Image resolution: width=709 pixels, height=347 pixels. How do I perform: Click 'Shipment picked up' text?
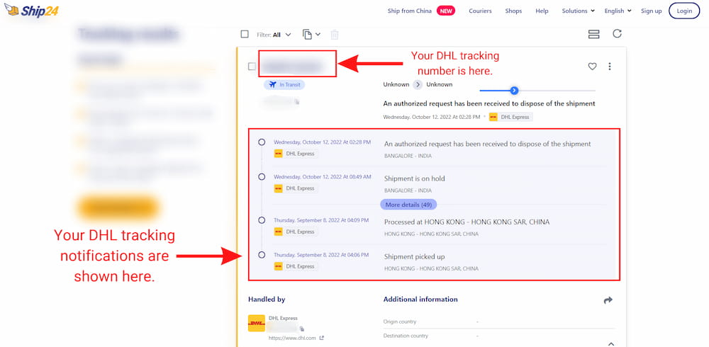pyautogui.click(x=415, y=256)
